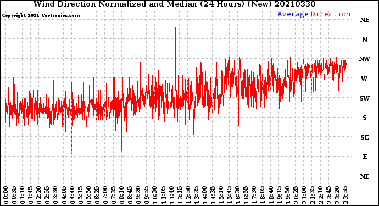The height and width of the screenshot is (206, 379).
Task: Click the tall red spike reaching above N
Action: 175,48
